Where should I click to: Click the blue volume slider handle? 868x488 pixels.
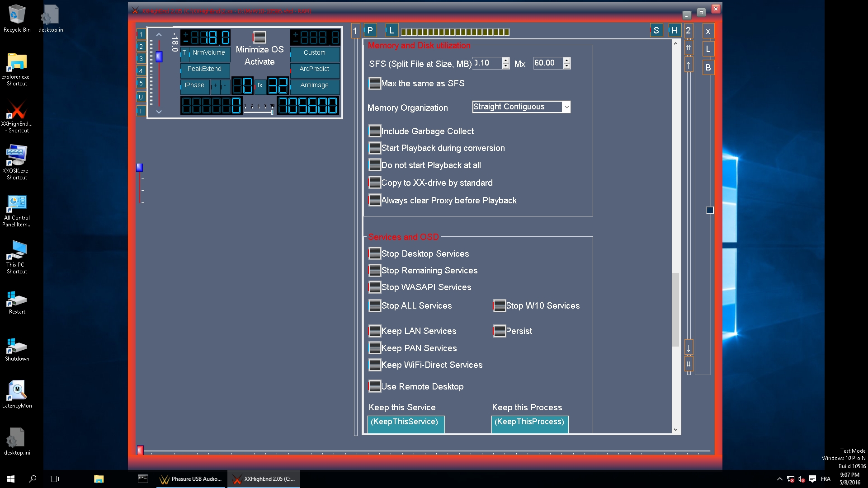tap(159, 56)
